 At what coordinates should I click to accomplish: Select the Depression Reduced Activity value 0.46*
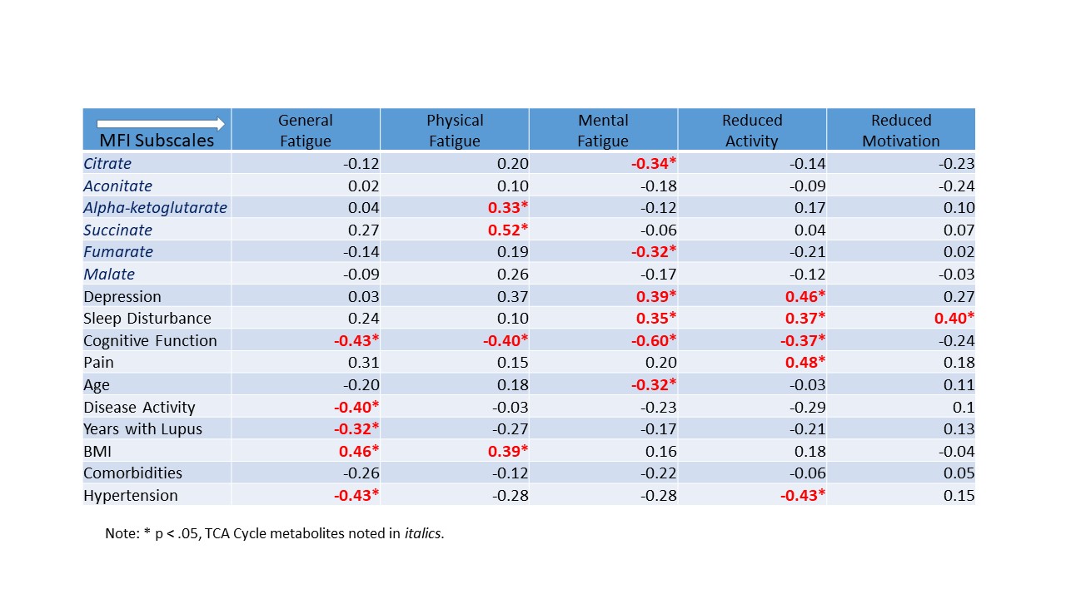[805, 297]
